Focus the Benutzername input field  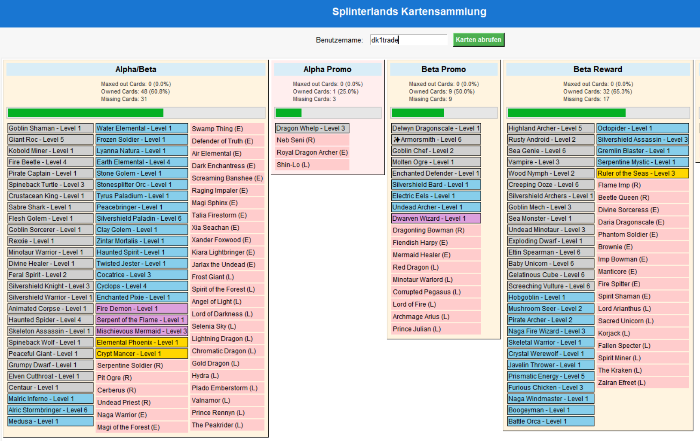[408, 40]
